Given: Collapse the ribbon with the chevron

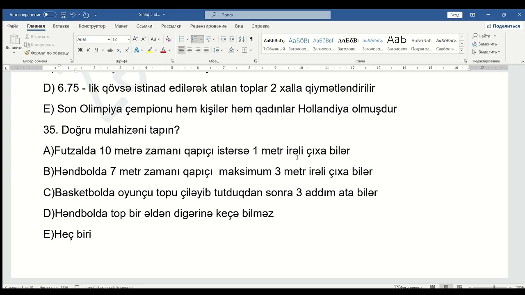Looking at the screenshot, I should click(523, 61).
